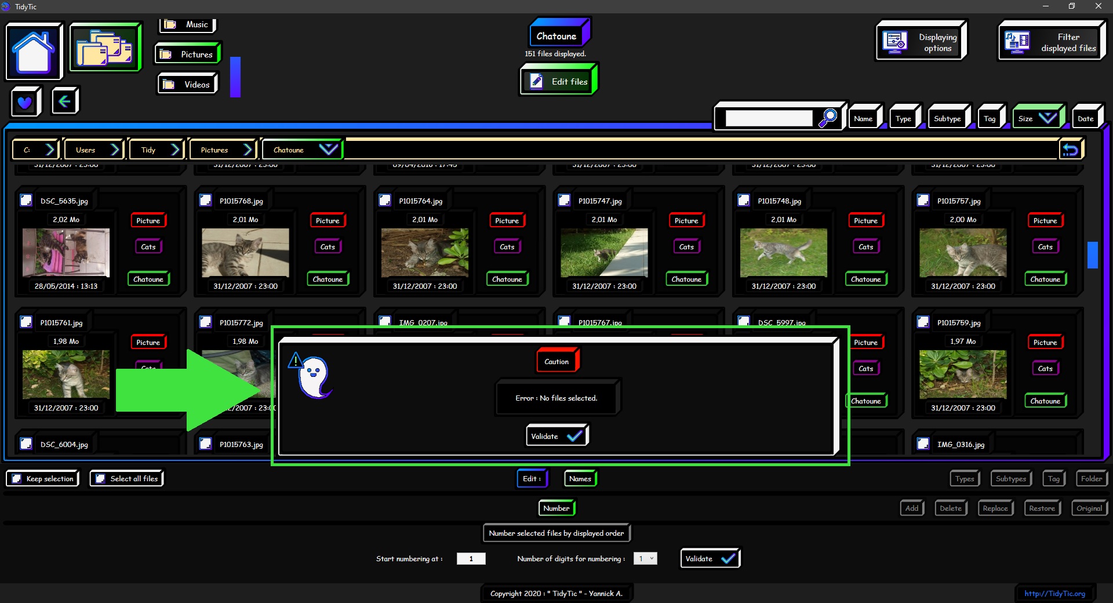Click the Number button
This screenshot has width=1113, height=603.
556,508
